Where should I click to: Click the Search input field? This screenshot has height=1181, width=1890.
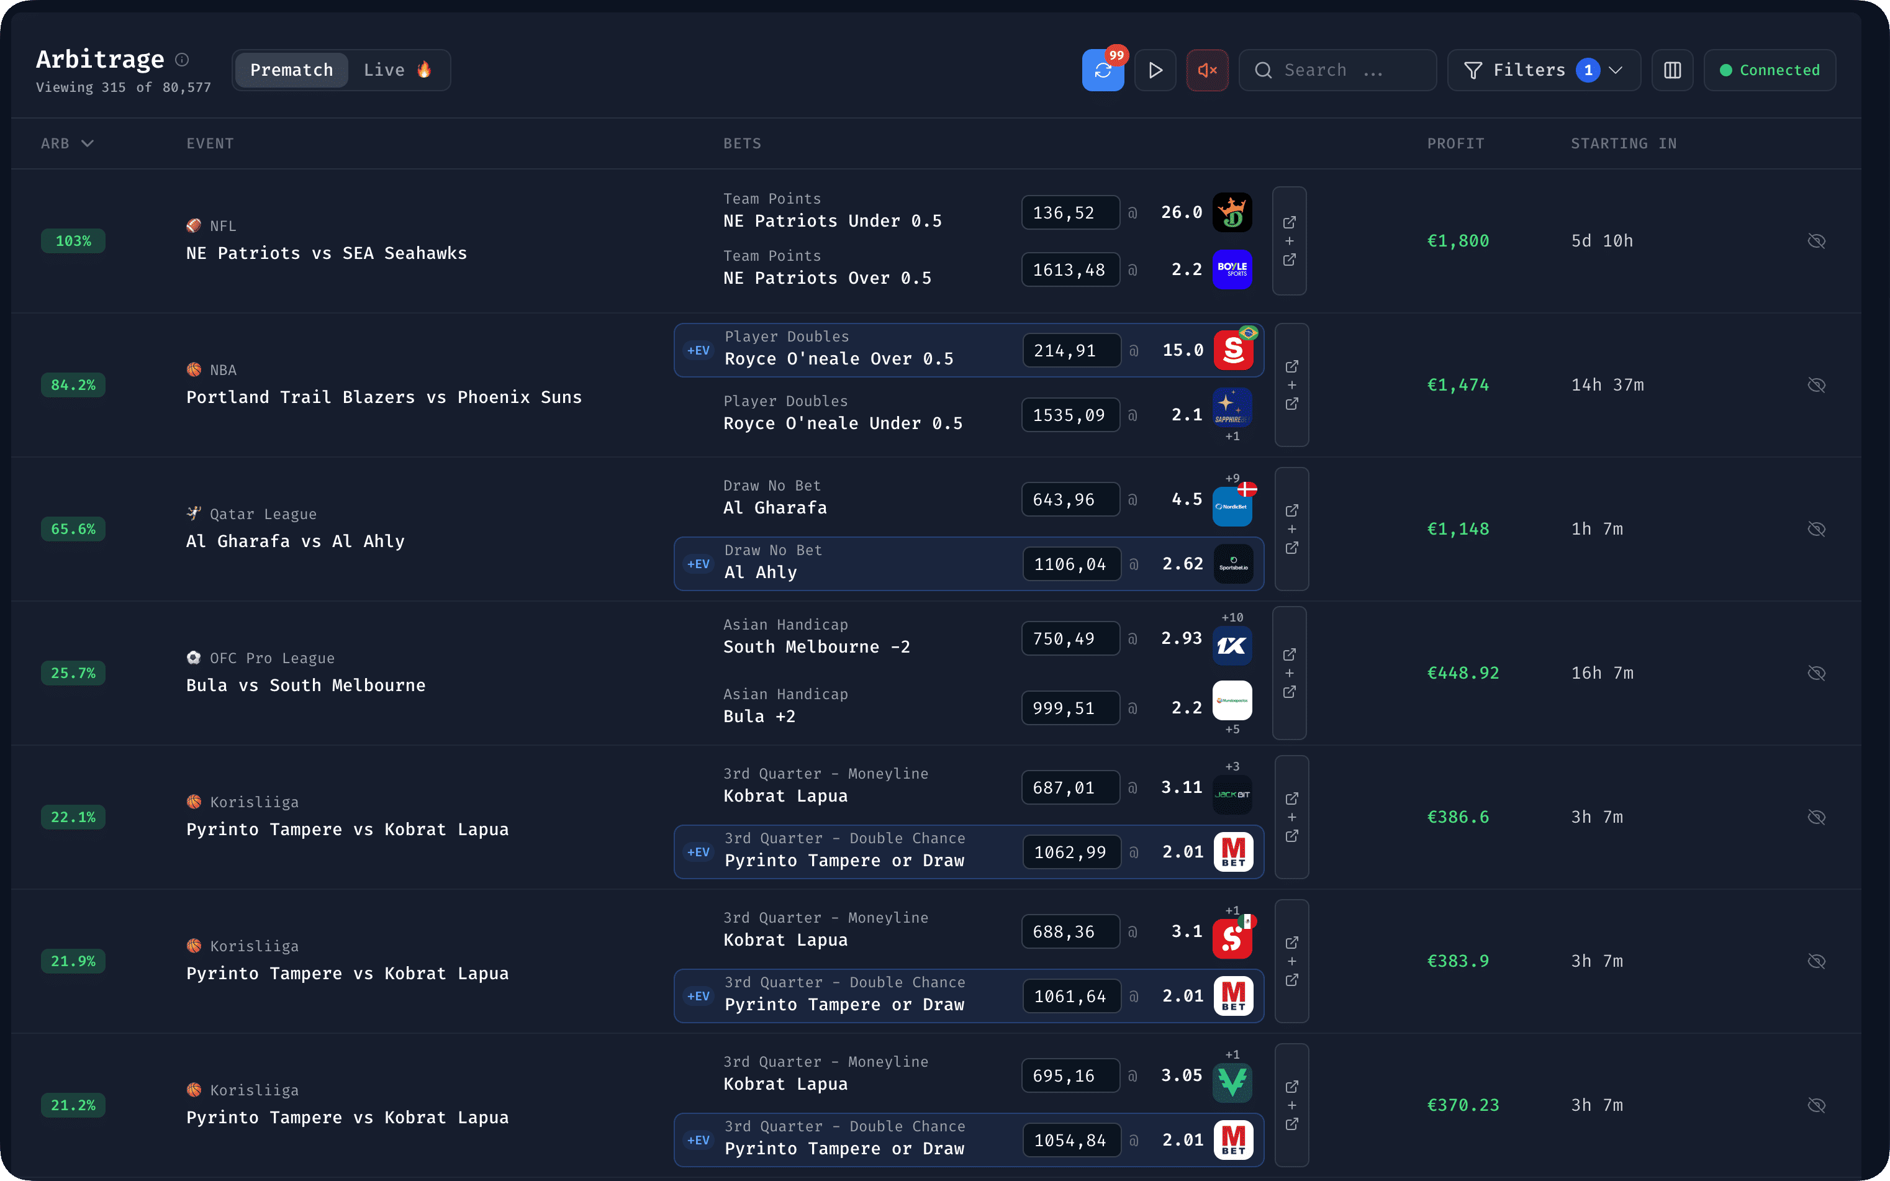point(1337,70)
